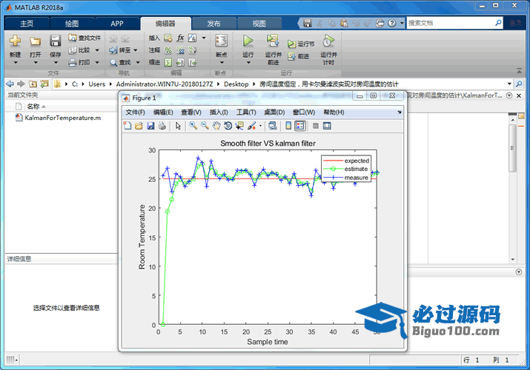The image size is (530, 370).
Task: Click zoom in tool in Figure toolbar
Action: coord(193,126)
